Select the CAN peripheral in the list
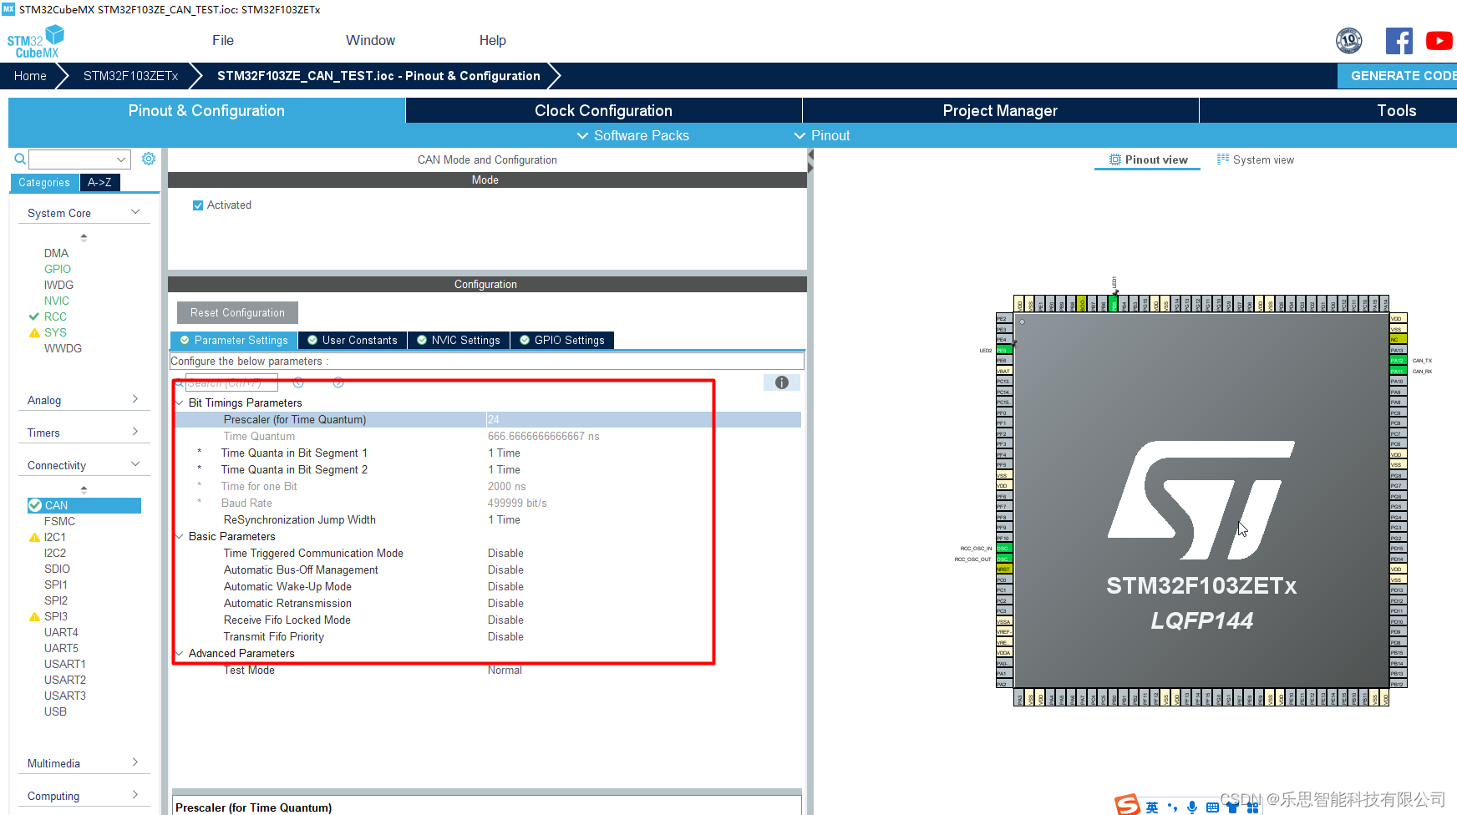 point(84,505)
